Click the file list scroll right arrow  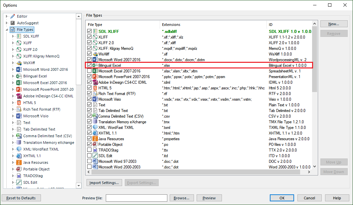click(x=309, y=172)
